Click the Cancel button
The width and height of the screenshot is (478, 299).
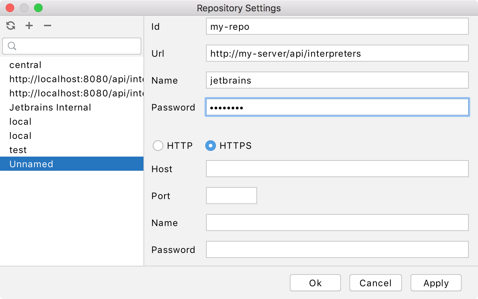point(375,283)
